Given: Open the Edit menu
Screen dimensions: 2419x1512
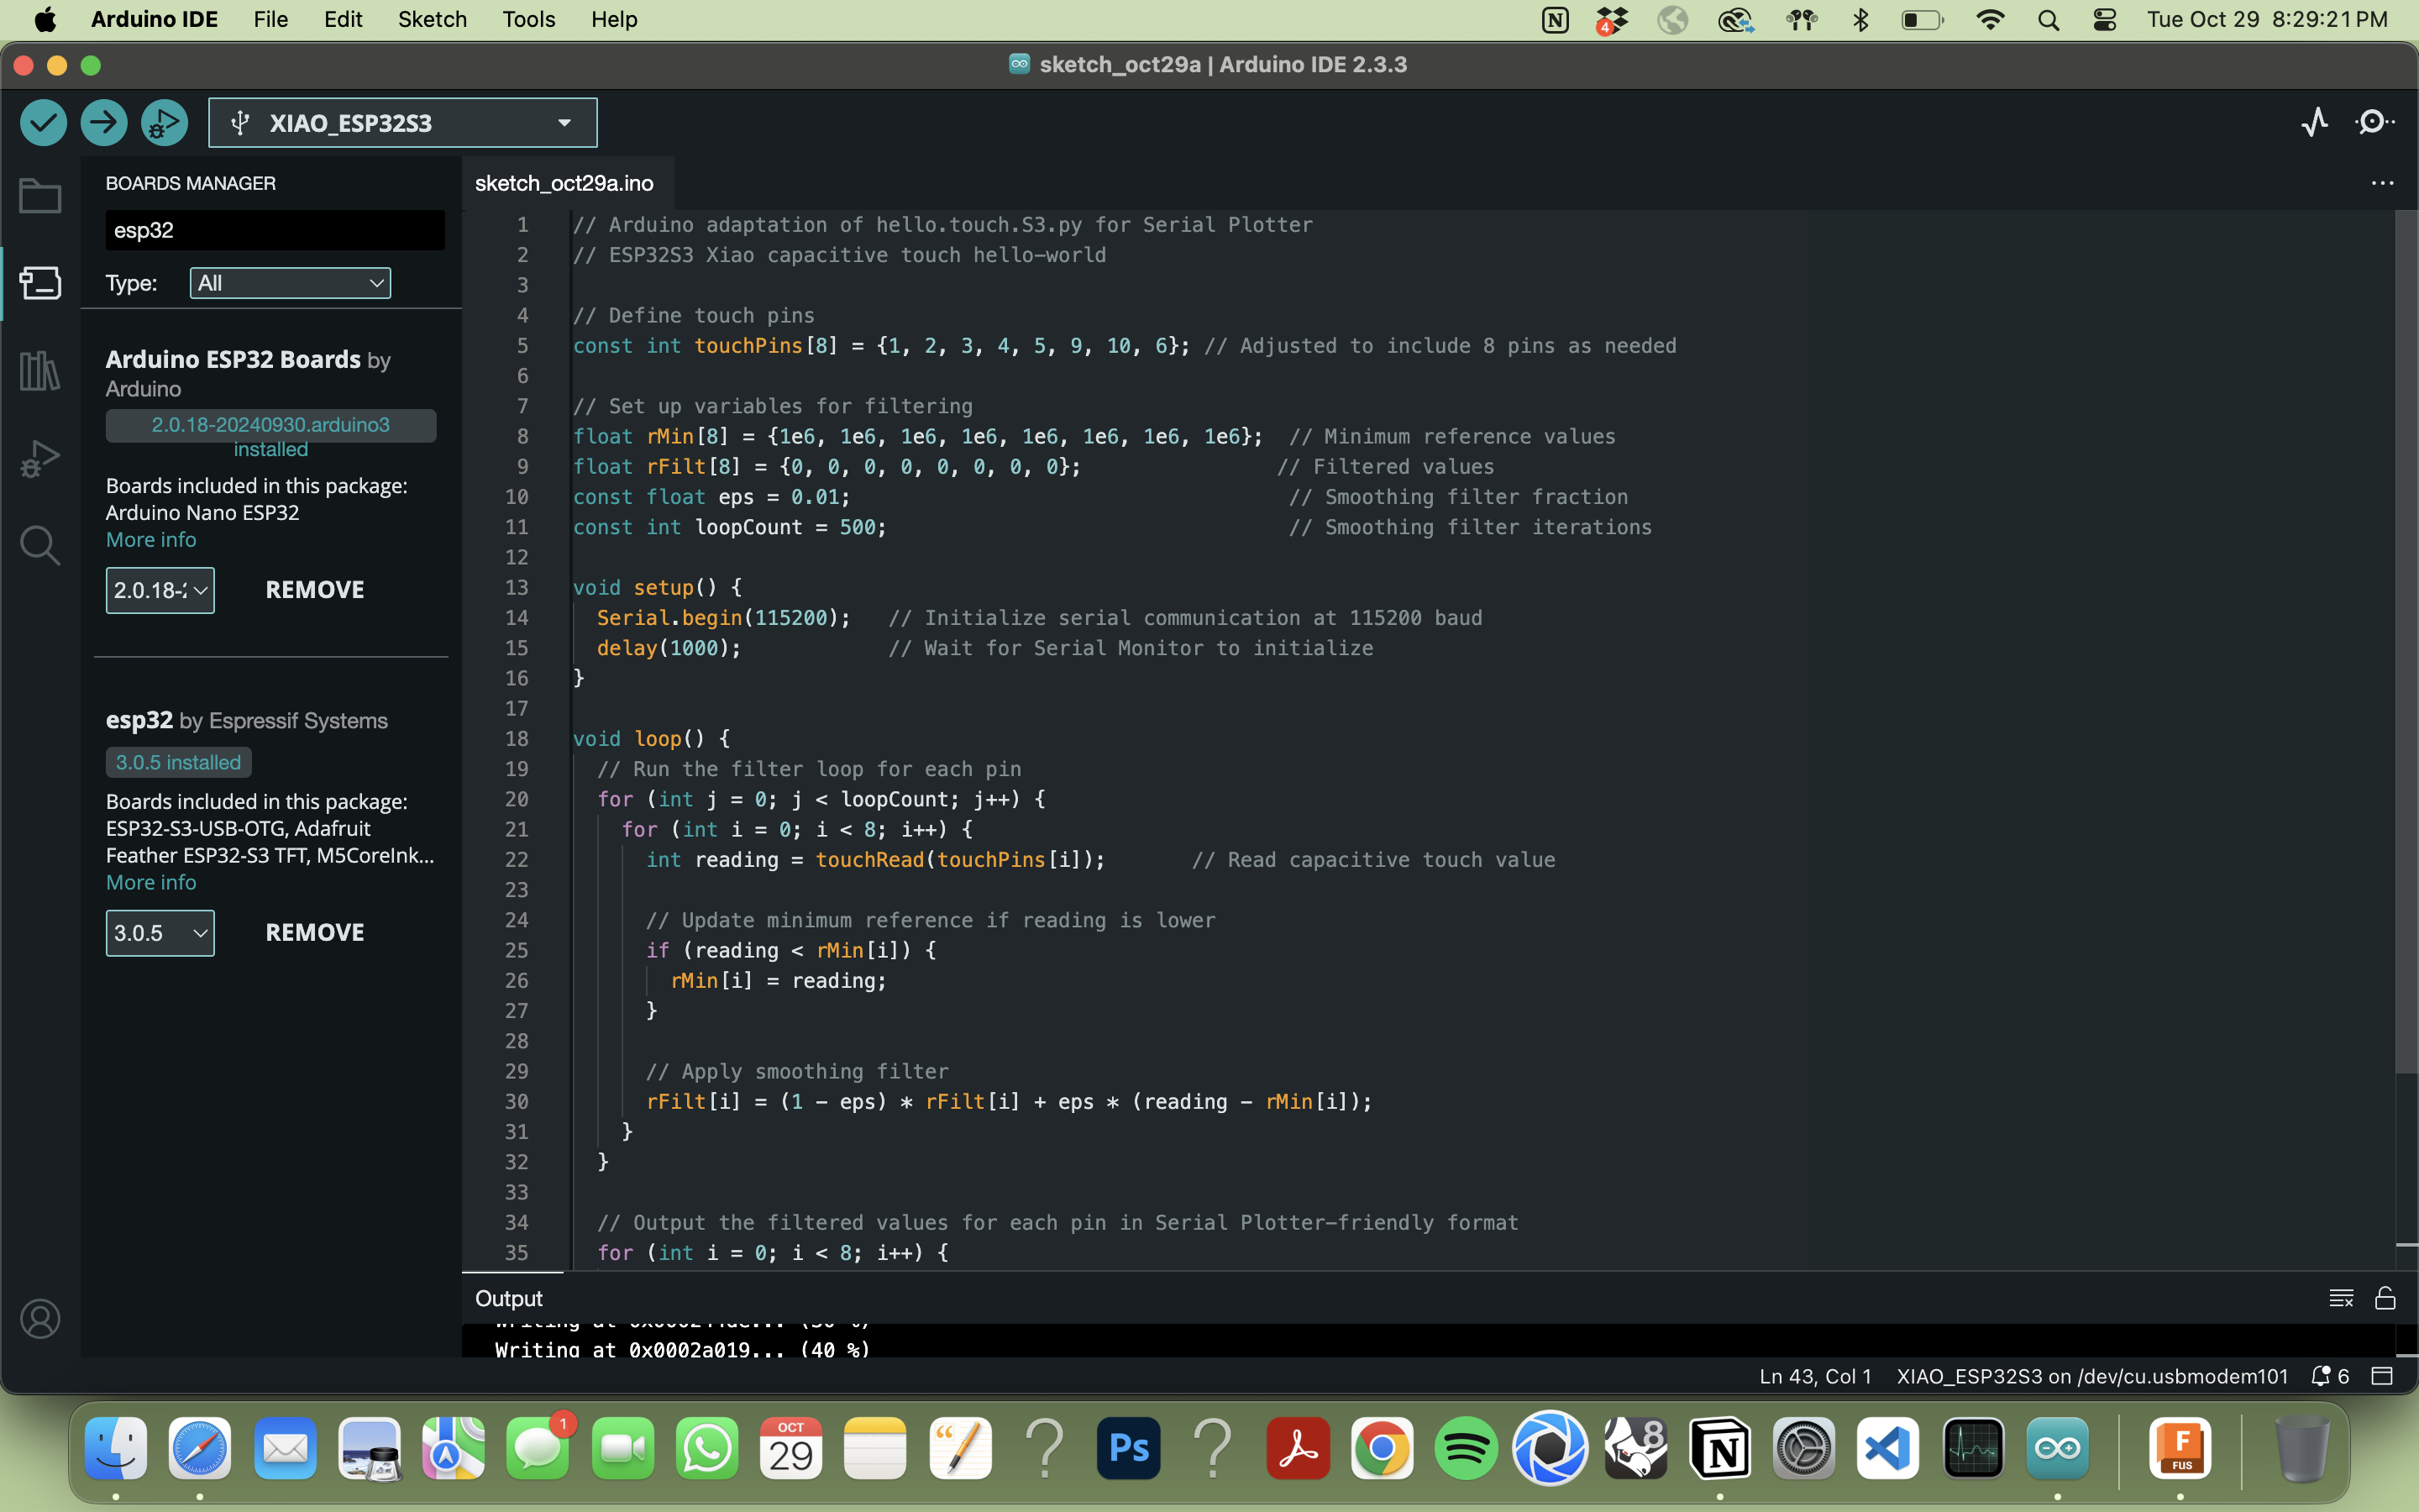Looking at the screenshot, I should tap(343, 20).
